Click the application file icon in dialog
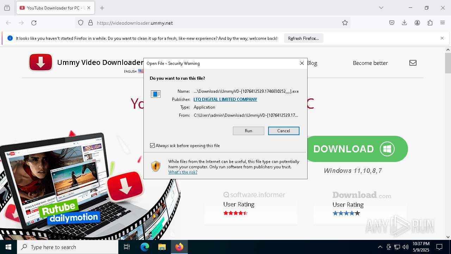Image resolution: width=451 pixels, height=254 pixels. point(156,94)
